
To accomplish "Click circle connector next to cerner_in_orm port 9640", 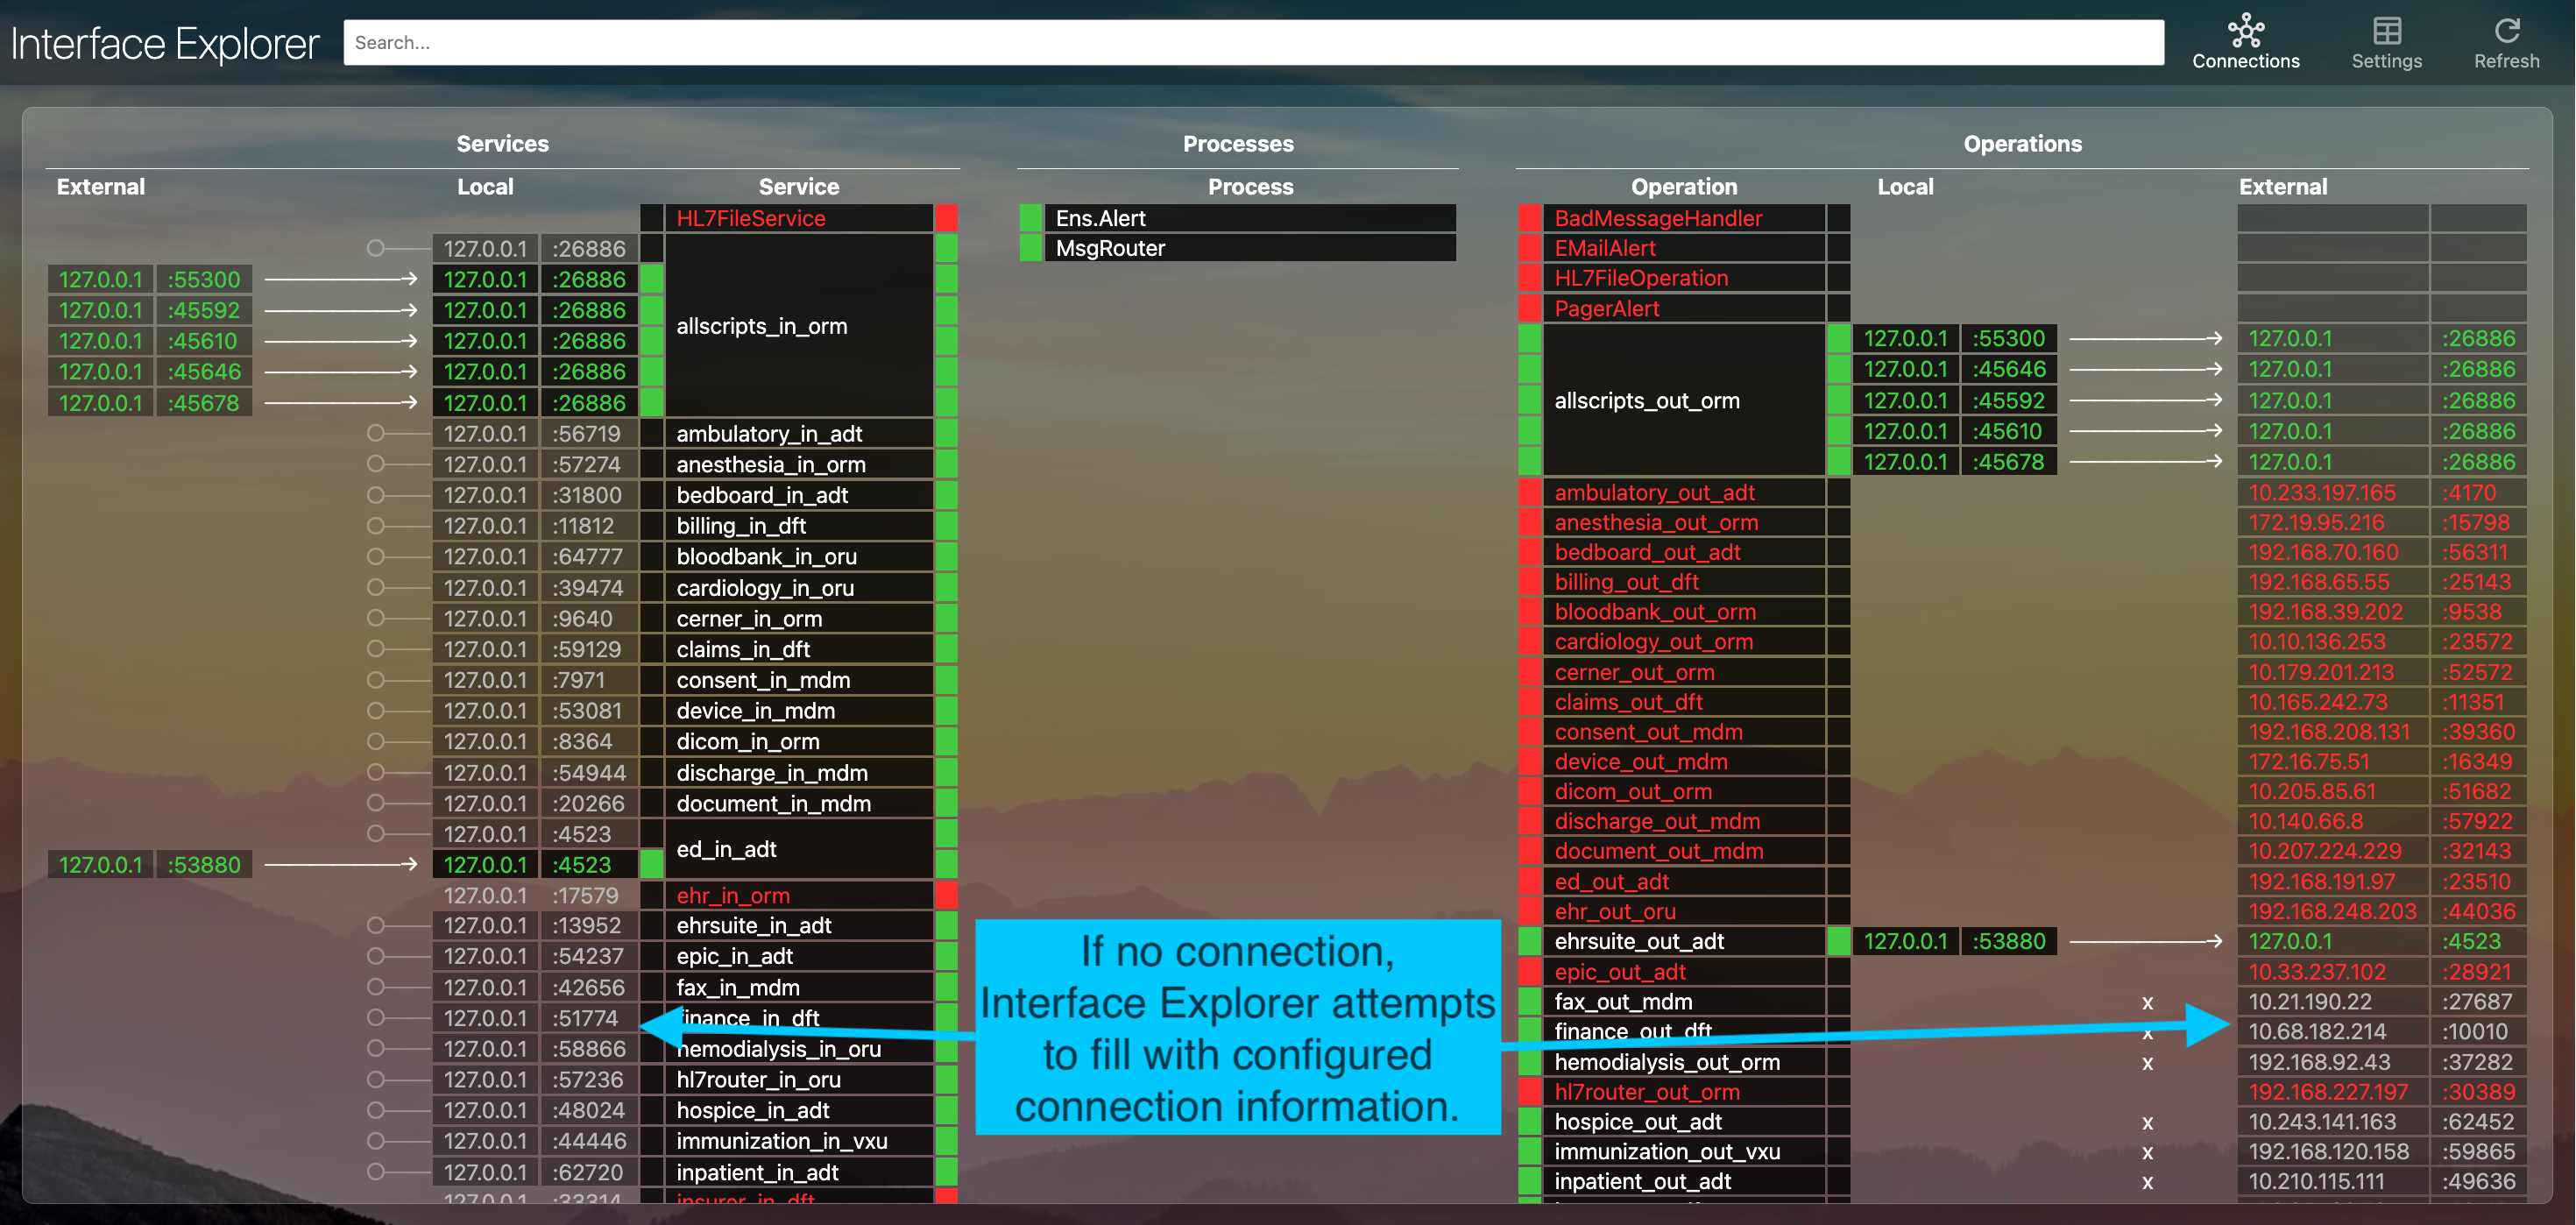I will pyautogui.click(x=375, y=618).
